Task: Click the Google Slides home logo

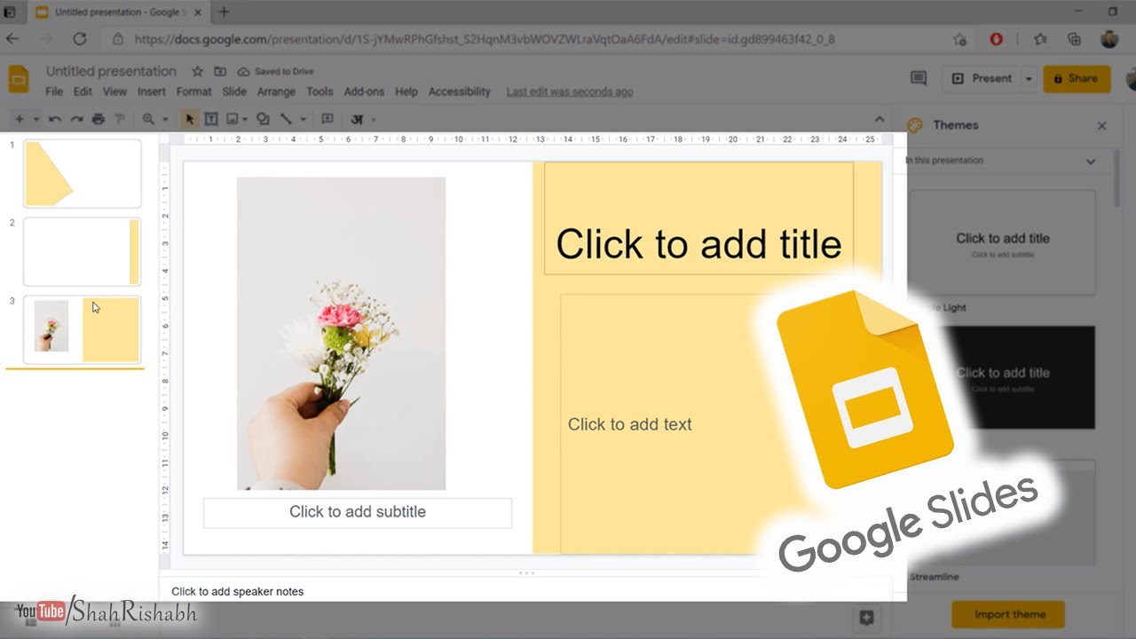Action: click(20, 79)
